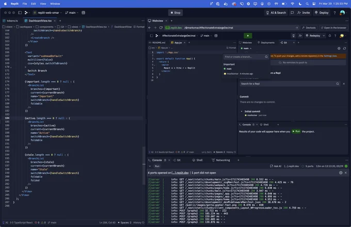Screen dimensions: 351x227
Task: Open Git pane settings gear
Action: [x=339, y=48]
